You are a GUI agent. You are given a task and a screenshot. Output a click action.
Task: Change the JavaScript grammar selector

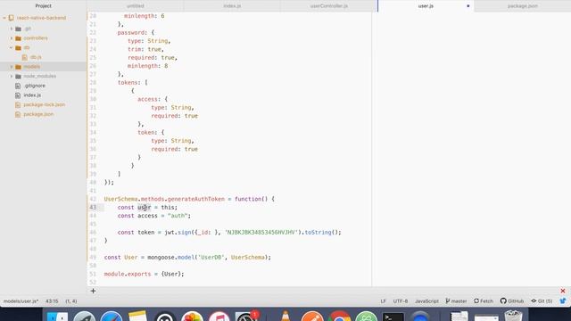426,301
